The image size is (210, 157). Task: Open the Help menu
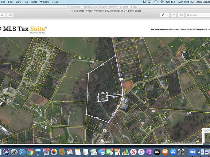click(55, 2)
